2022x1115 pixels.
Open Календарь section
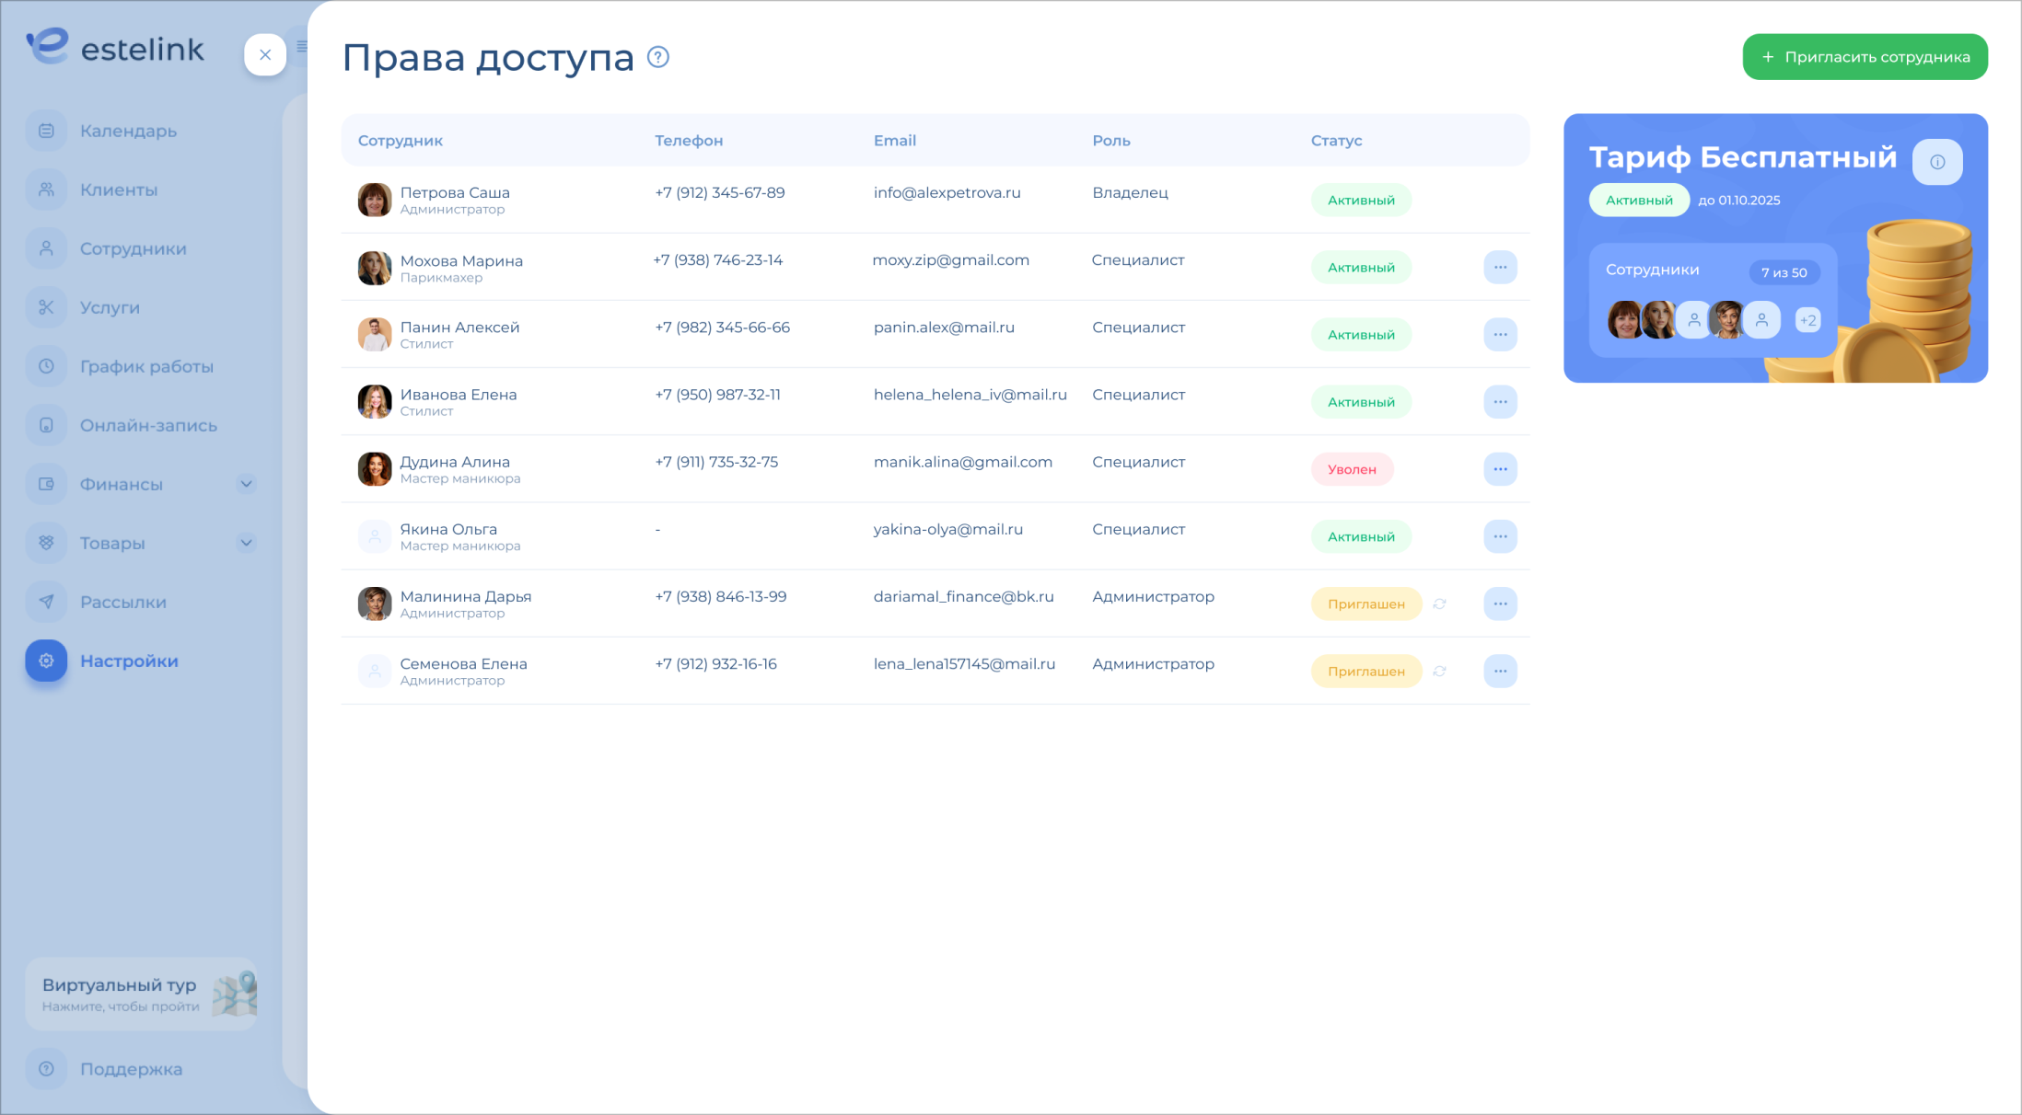coord(128,131)
